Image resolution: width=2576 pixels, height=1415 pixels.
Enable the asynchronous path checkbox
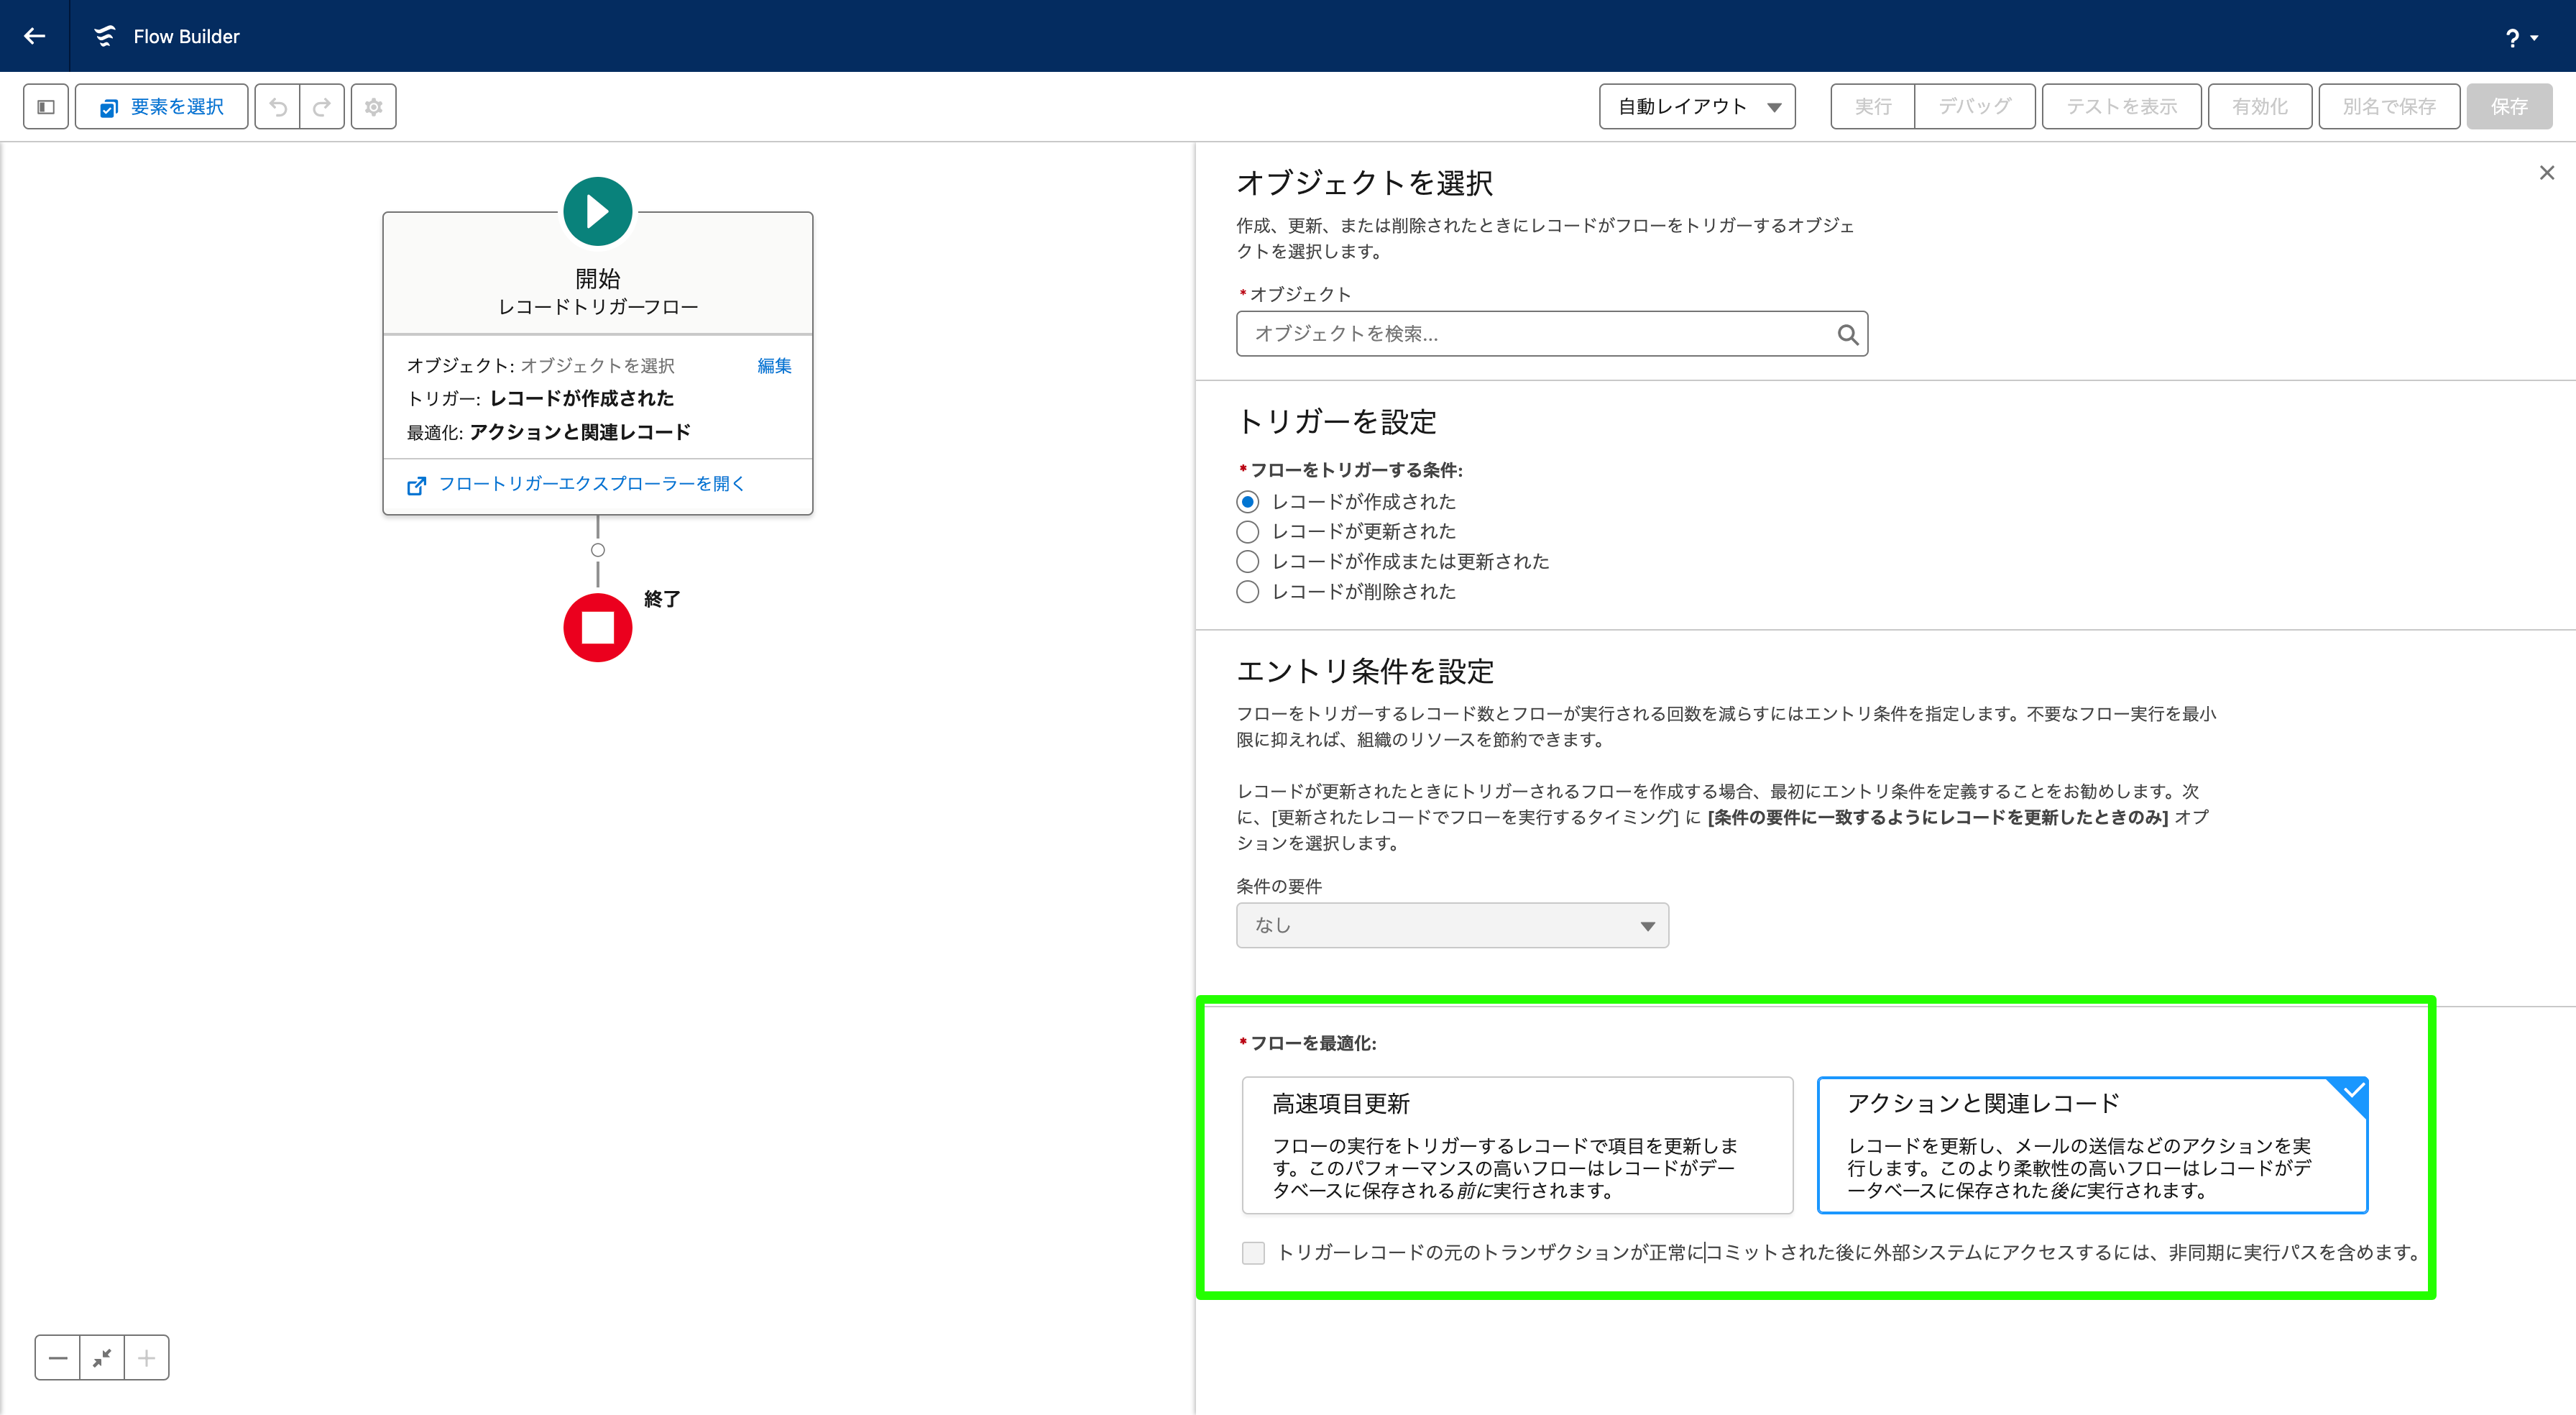click(1253, 1252)
